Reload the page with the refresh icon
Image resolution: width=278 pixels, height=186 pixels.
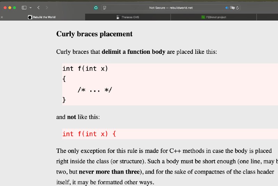click(237, 8)
